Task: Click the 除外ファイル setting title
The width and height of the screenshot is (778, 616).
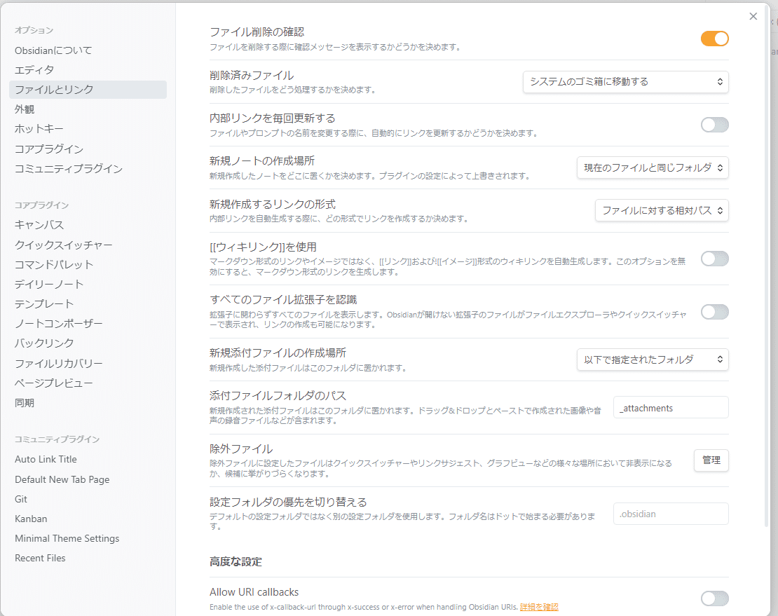Action: click(241, 449)
